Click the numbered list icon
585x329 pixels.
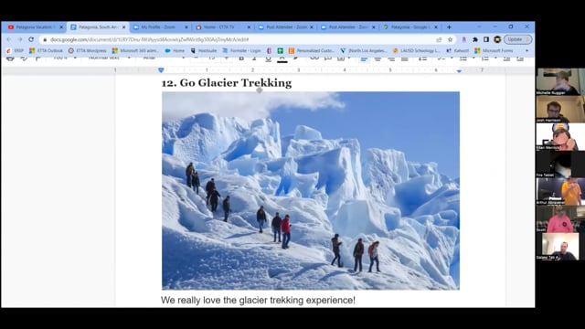(485, 58)
